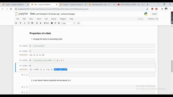
Task: Copy selected cells icon
Action: (x=29, y=23)
